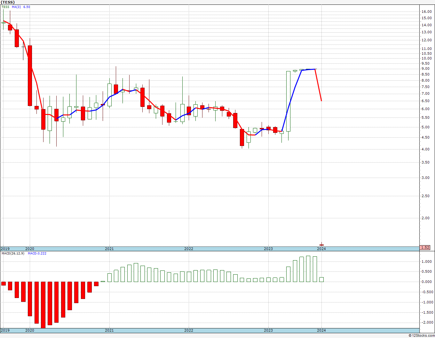Click the MACD(26,12,9) indicator label
The width and height of the screenshot is (435, 338).
(x=13, y=253)
